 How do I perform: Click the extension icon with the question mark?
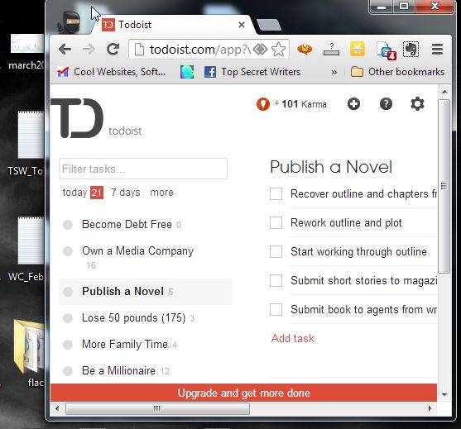tap(331, 49)
